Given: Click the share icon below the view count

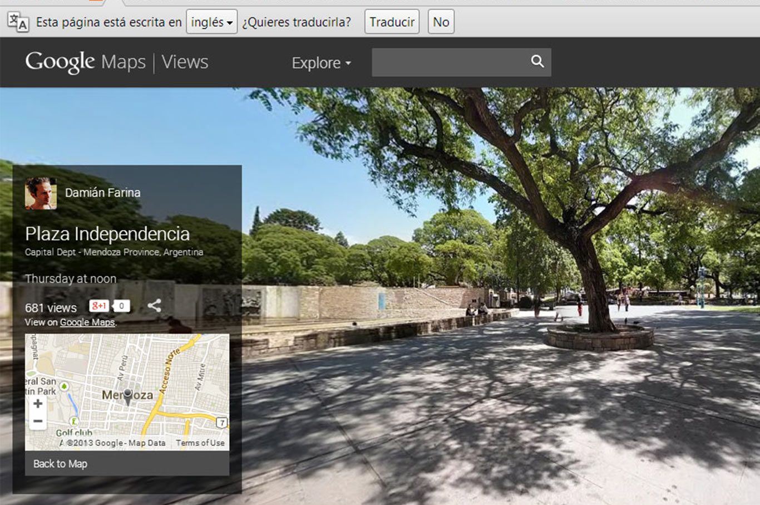Looking at the screenshot, I should click(154, 306).
